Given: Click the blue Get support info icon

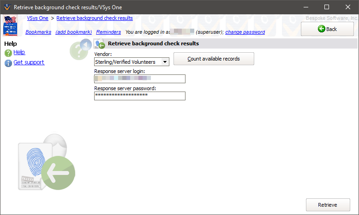Looking at the screenshot, I should pos(8,63).
